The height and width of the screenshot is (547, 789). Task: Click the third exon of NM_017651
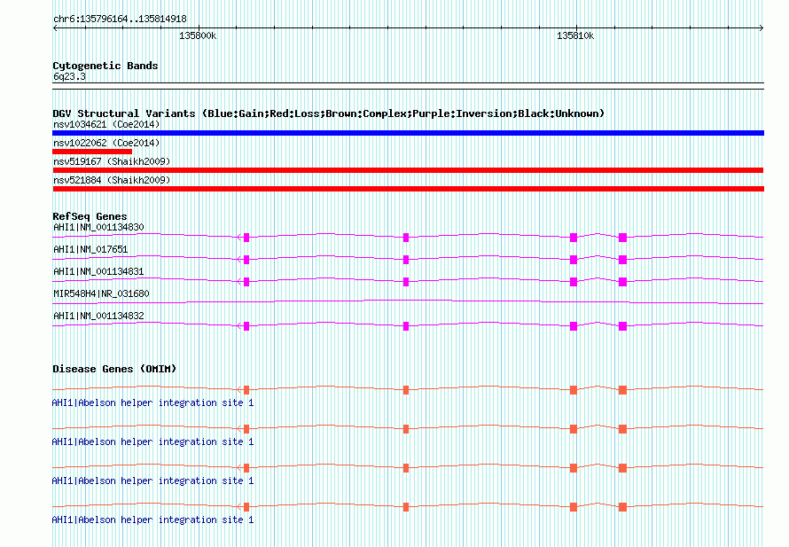(x=573, y=260)
